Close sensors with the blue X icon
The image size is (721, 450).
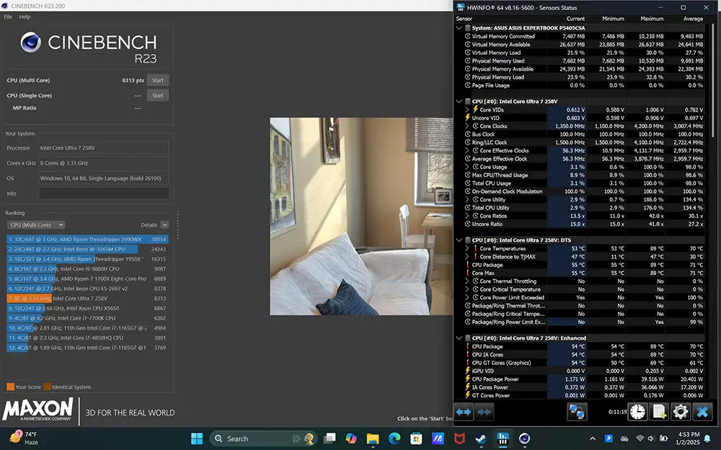tap(702, 412)
